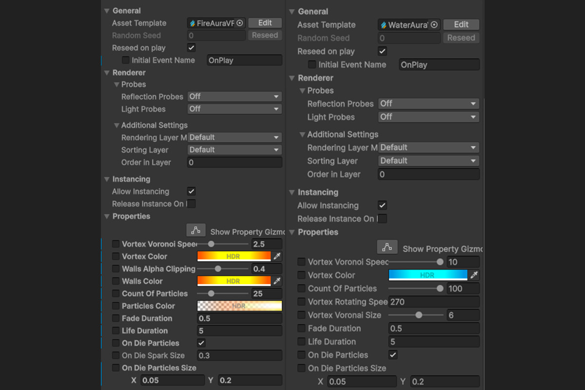This screenshot has height=390, width=585.
Task: Toggle On Die Particles value checkbox in WaterAura panel
Action: 393,354
